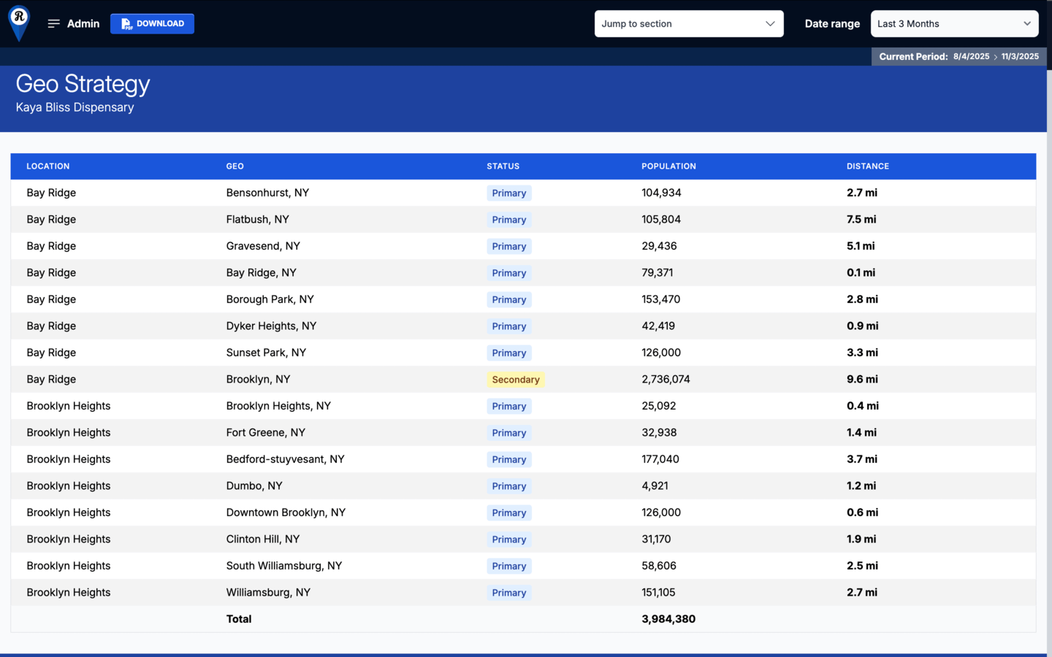The height and width of the screenshot is (657, 1052).
Task: Sort by Status column header
Action: (503, 166)
